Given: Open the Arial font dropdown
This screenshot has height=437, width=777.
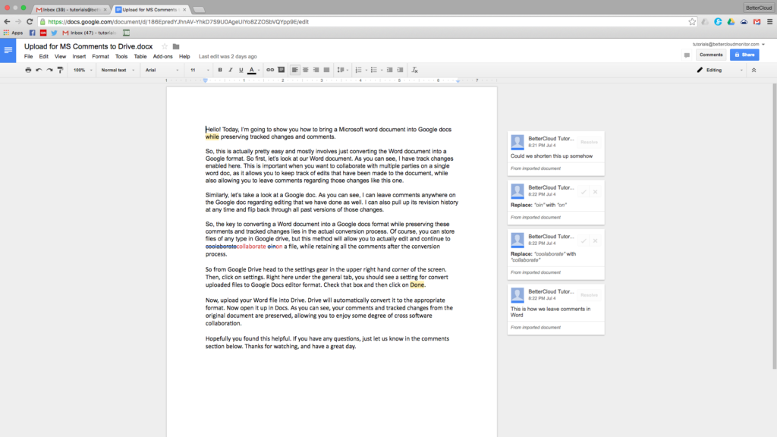Looking at the screenshot, I should tap(162, 70).
